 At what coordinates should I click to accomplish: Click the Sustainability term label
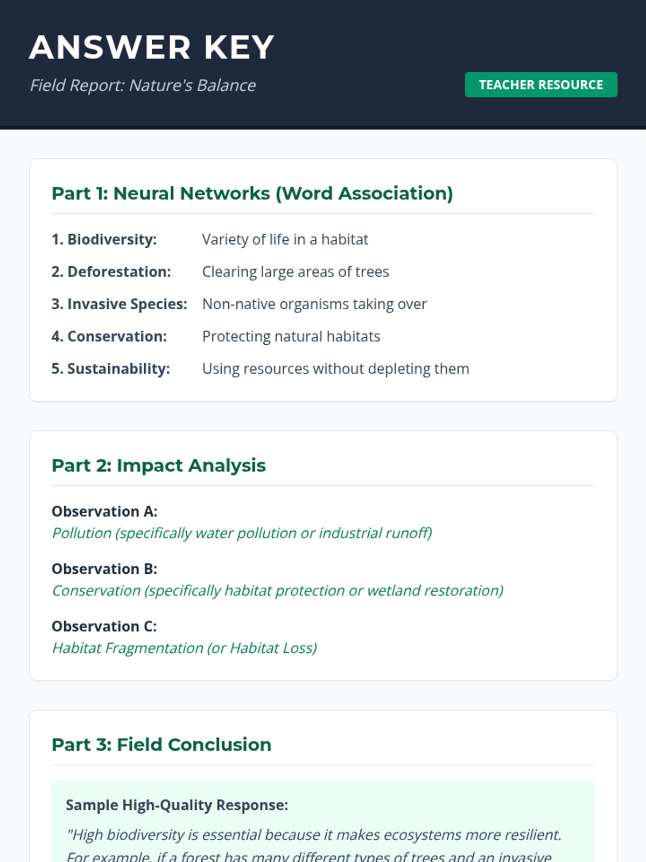[111, 369]
